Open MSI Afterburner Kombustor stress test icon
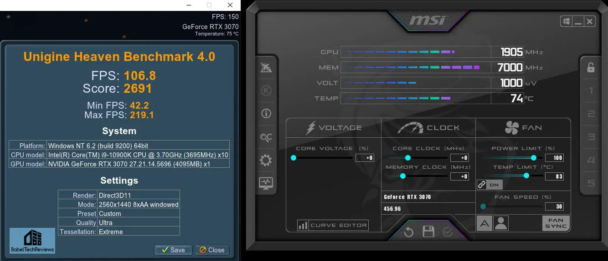608x261 pixels. (x=266, y=90)
